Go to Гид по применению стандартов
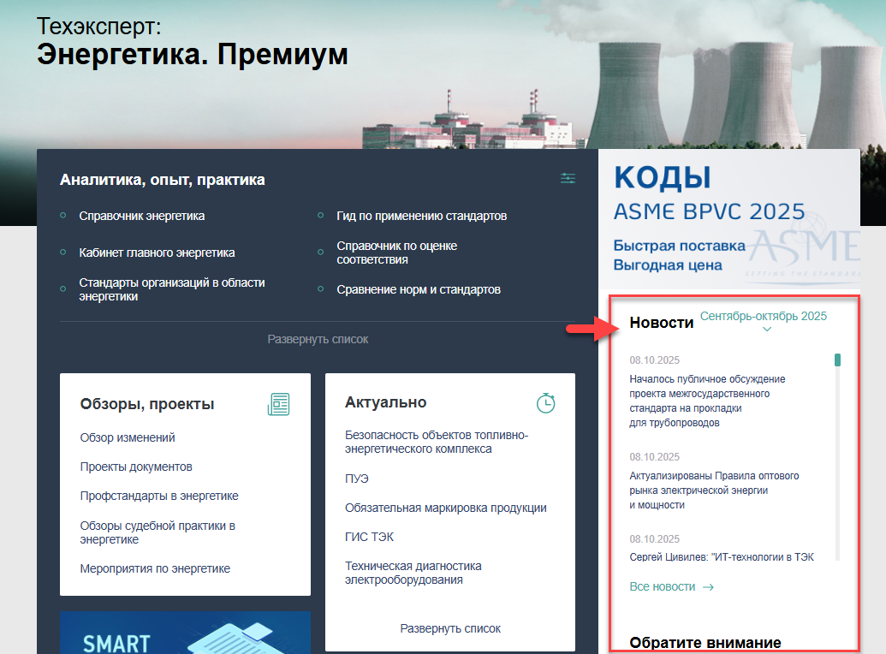The width and height of the screenshot is (886, 654). point(421,216)
